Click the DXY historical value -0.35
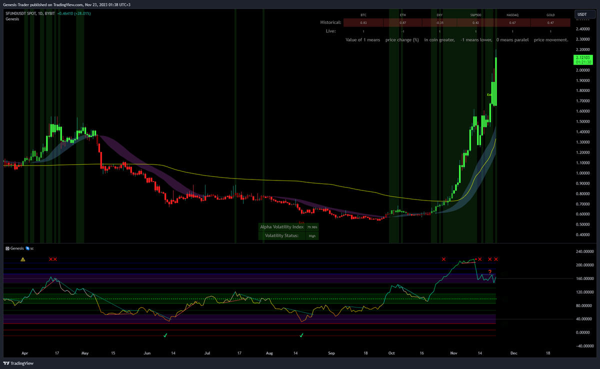 tap(439, 23)
